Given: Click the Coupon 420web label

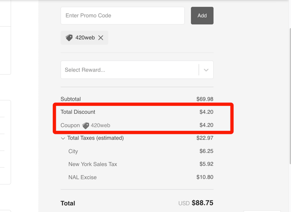Looking at the screenshot, I should (85, 125).
